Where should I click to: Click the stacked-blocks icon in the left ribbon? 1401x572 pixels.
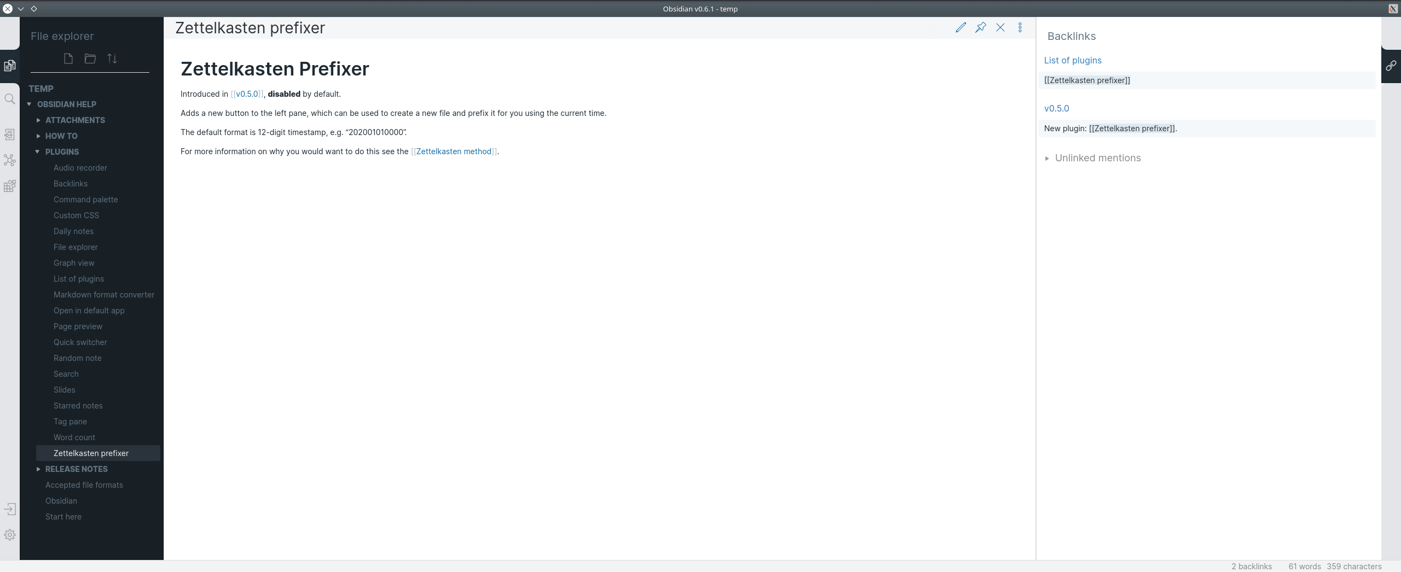(x=10, y=186)
